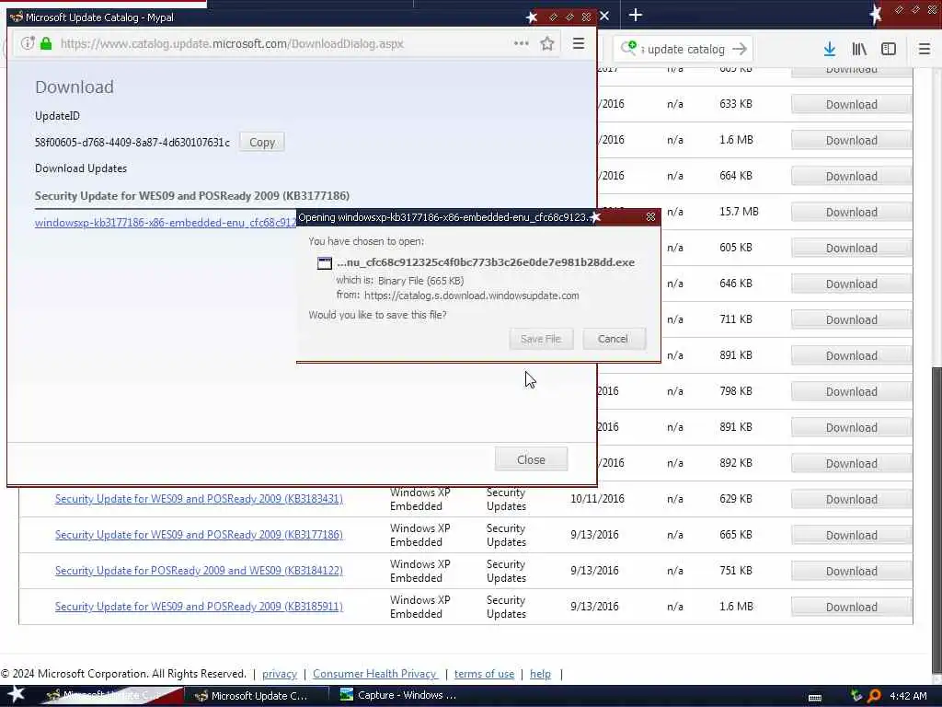
Task: Click the windowsxp-kb3177186 download file link
Action: click(166, 223)
